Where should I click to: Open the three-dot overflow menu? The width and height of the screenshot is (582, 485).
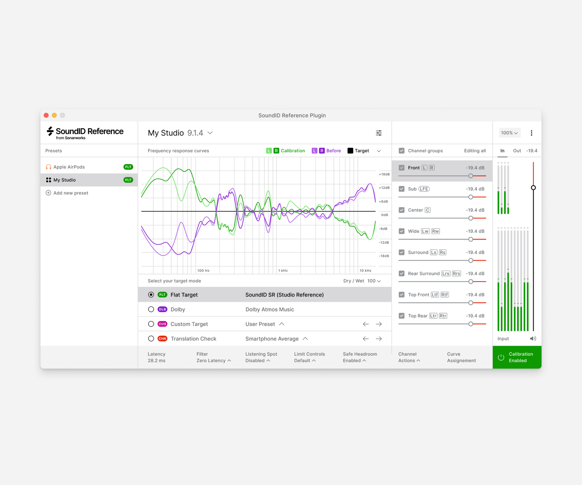point(531,133)
